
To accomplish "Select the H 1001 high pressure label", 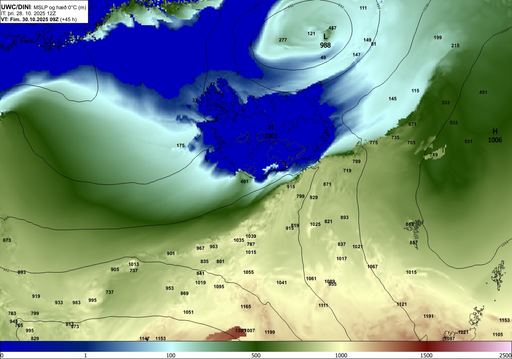I will click(x=271, y=132).
